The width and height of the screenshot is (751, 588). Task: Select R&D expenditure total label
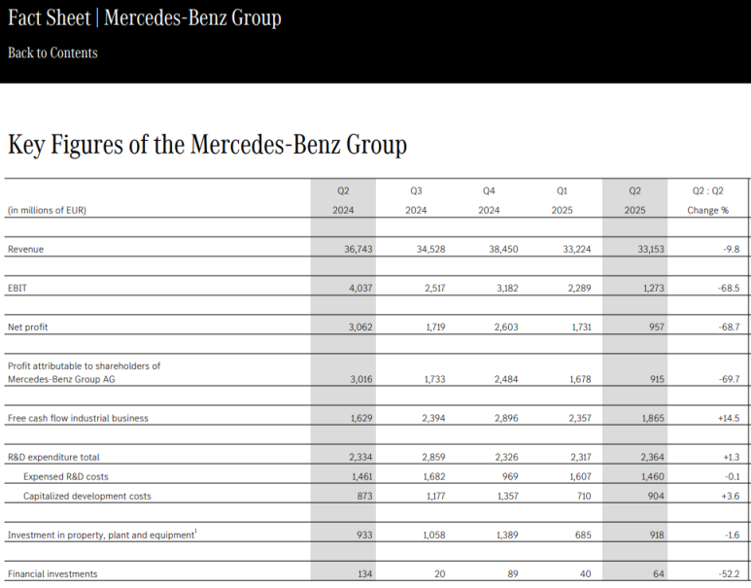(53, 457)
